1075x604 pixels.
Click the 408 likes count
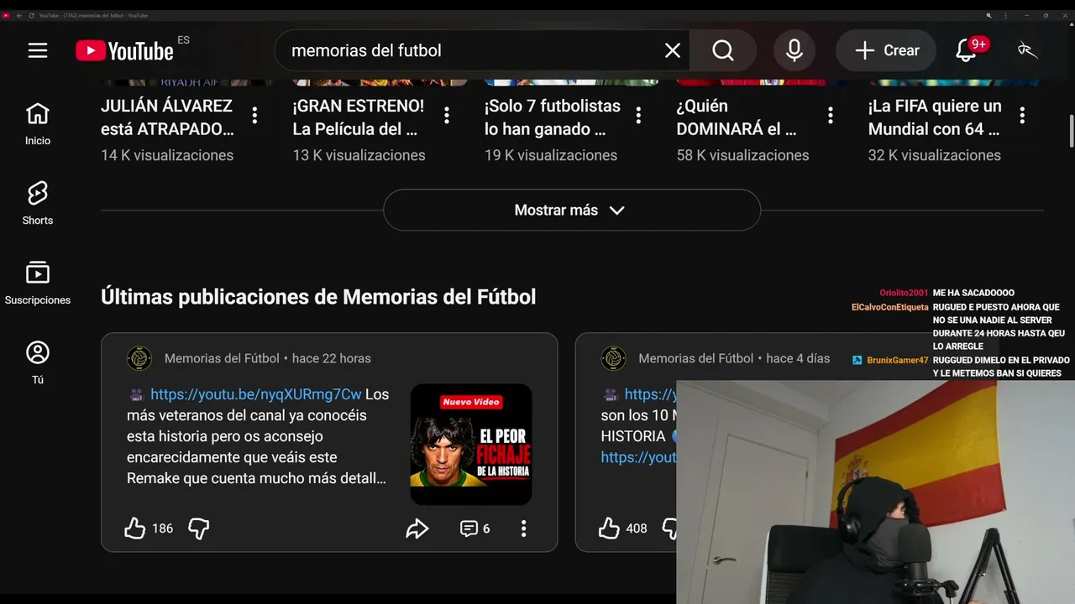(637, 528)
